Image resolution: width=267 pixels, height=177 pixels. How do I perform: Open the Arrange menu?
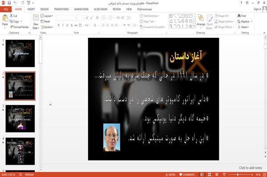201,22
